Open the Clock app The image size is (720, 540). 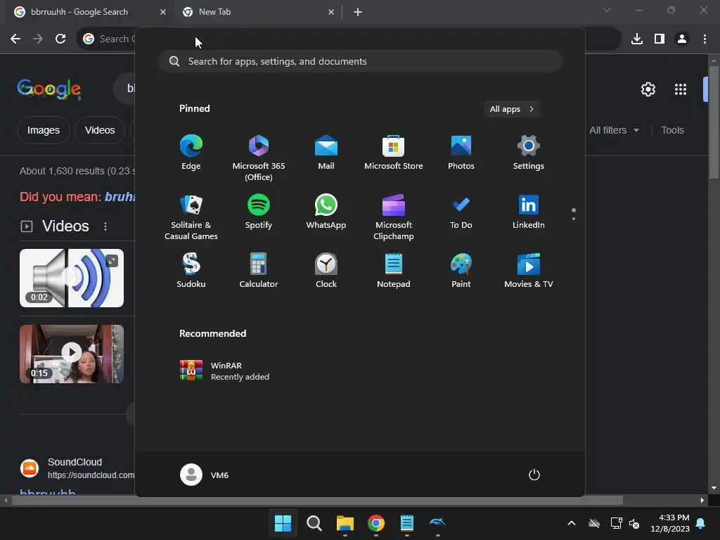click(326, 271)
